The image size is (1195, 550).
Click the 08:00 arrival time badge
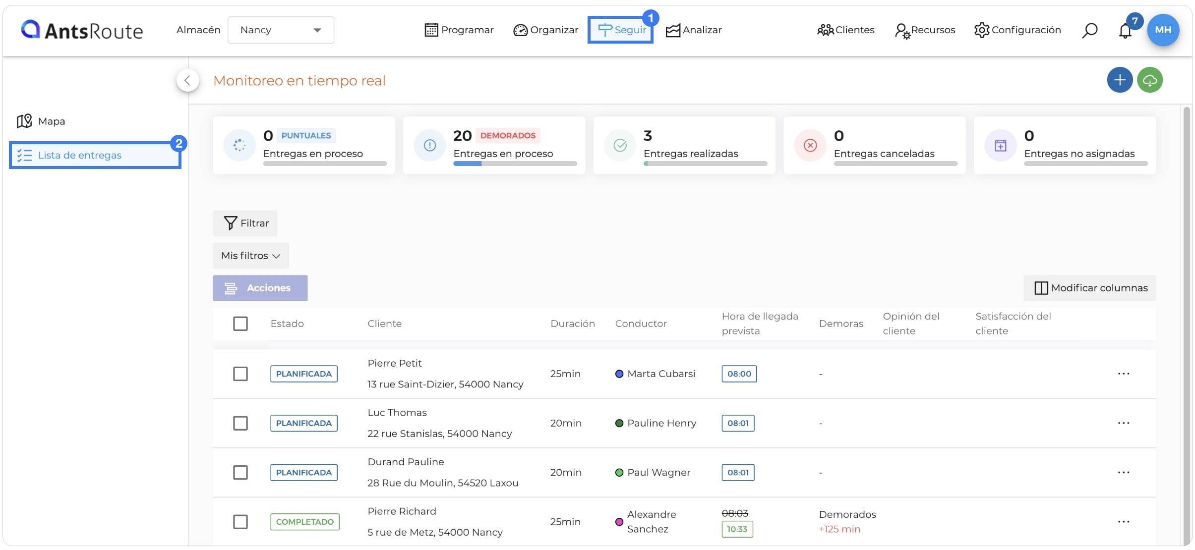click(x=739, y=374)
